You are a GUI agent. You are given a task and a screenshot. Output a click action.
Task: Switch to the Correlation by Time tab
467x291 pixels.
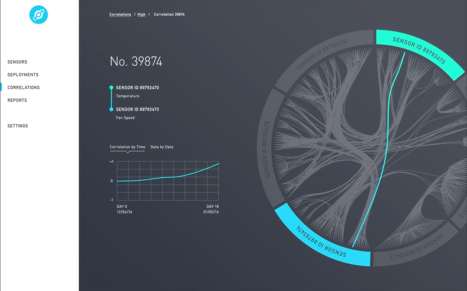pyautogui.click(x=128, y=147)
